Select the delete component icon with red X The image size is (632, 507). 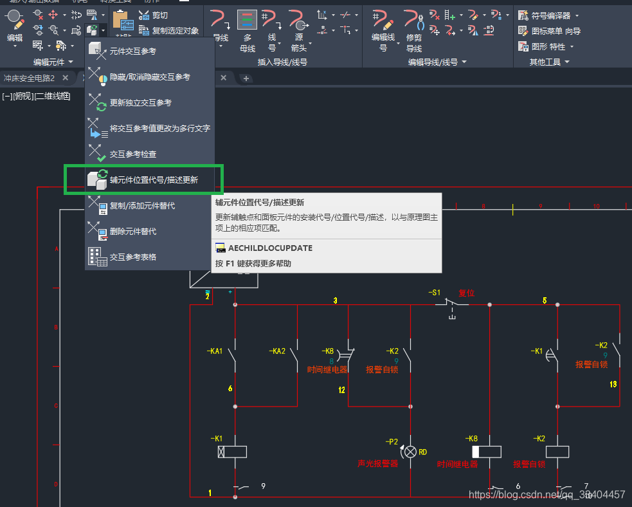[x=39, y=15]
